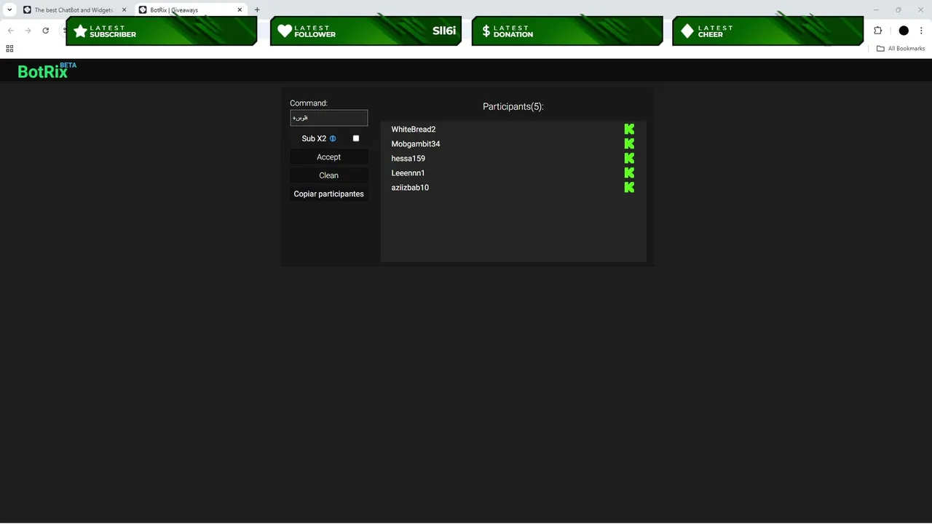Click the Accept button

pos(328,157)
